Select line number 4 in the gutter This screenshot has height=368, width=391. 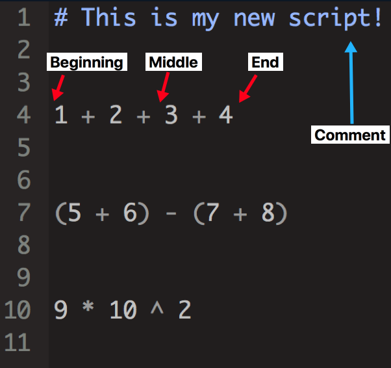click(23, 116)
